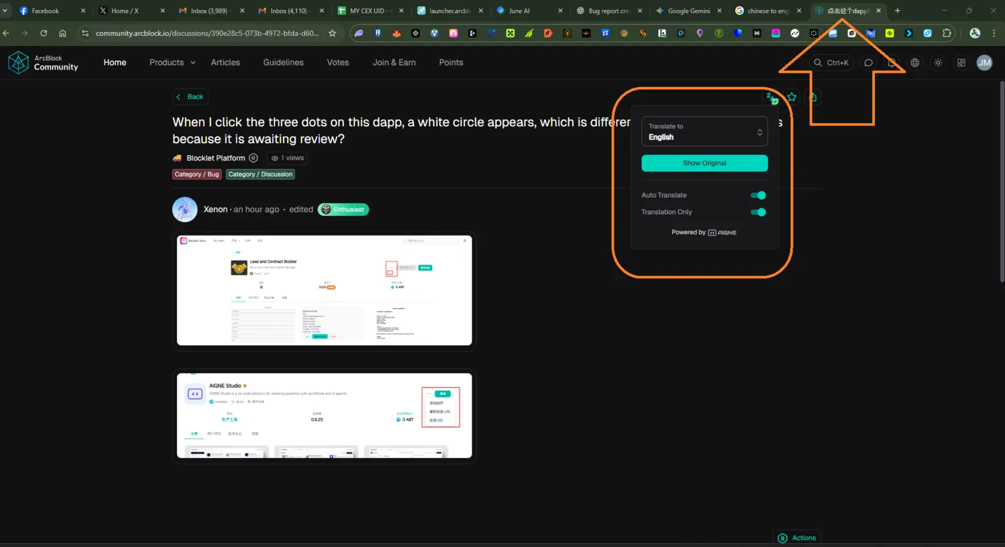Click the 'an hour ago' timestamp
Viewport: 1005px width, 547px height.
click(256, 210)
